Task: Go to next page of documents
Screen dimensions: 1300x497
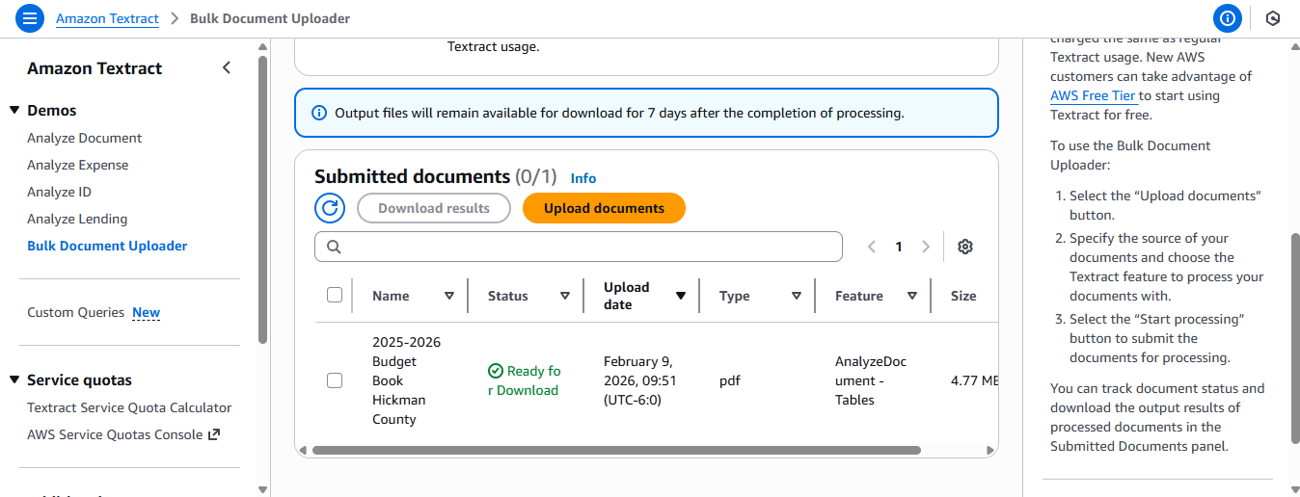Action: [926, 247]
